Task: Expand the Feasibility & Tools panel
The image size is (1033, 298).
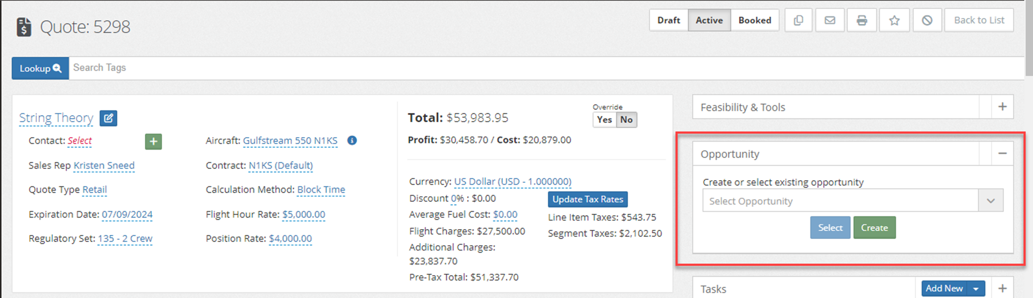Action: point(1002,107)
